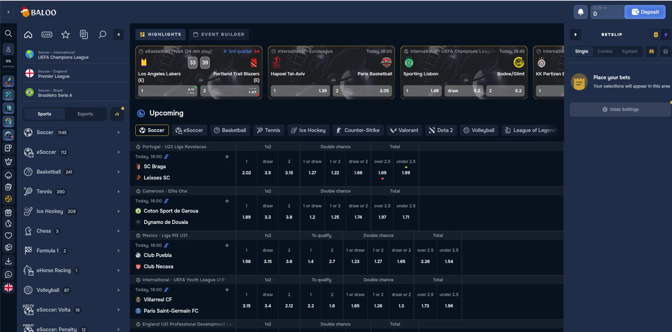Open Odds Settings

(x=620, y=109)
